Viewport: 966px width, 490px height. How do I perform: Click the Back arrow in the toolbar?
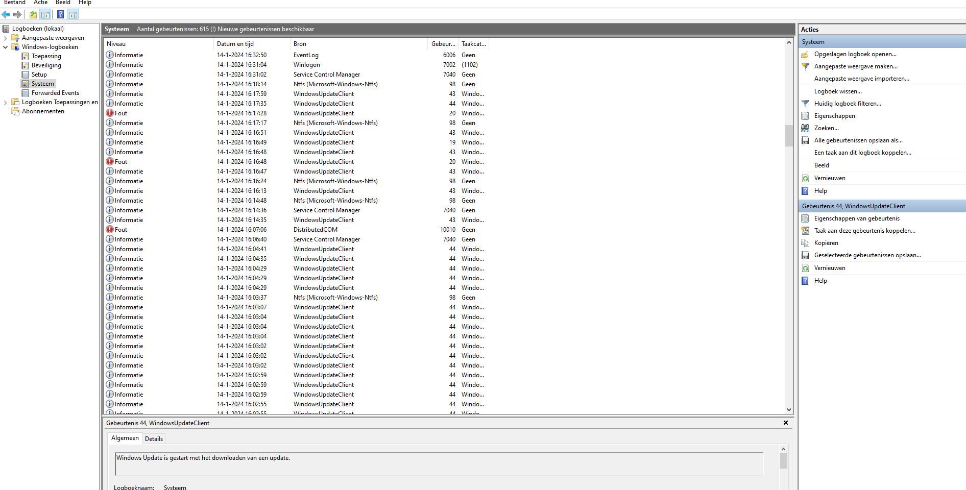pos(6,14)
